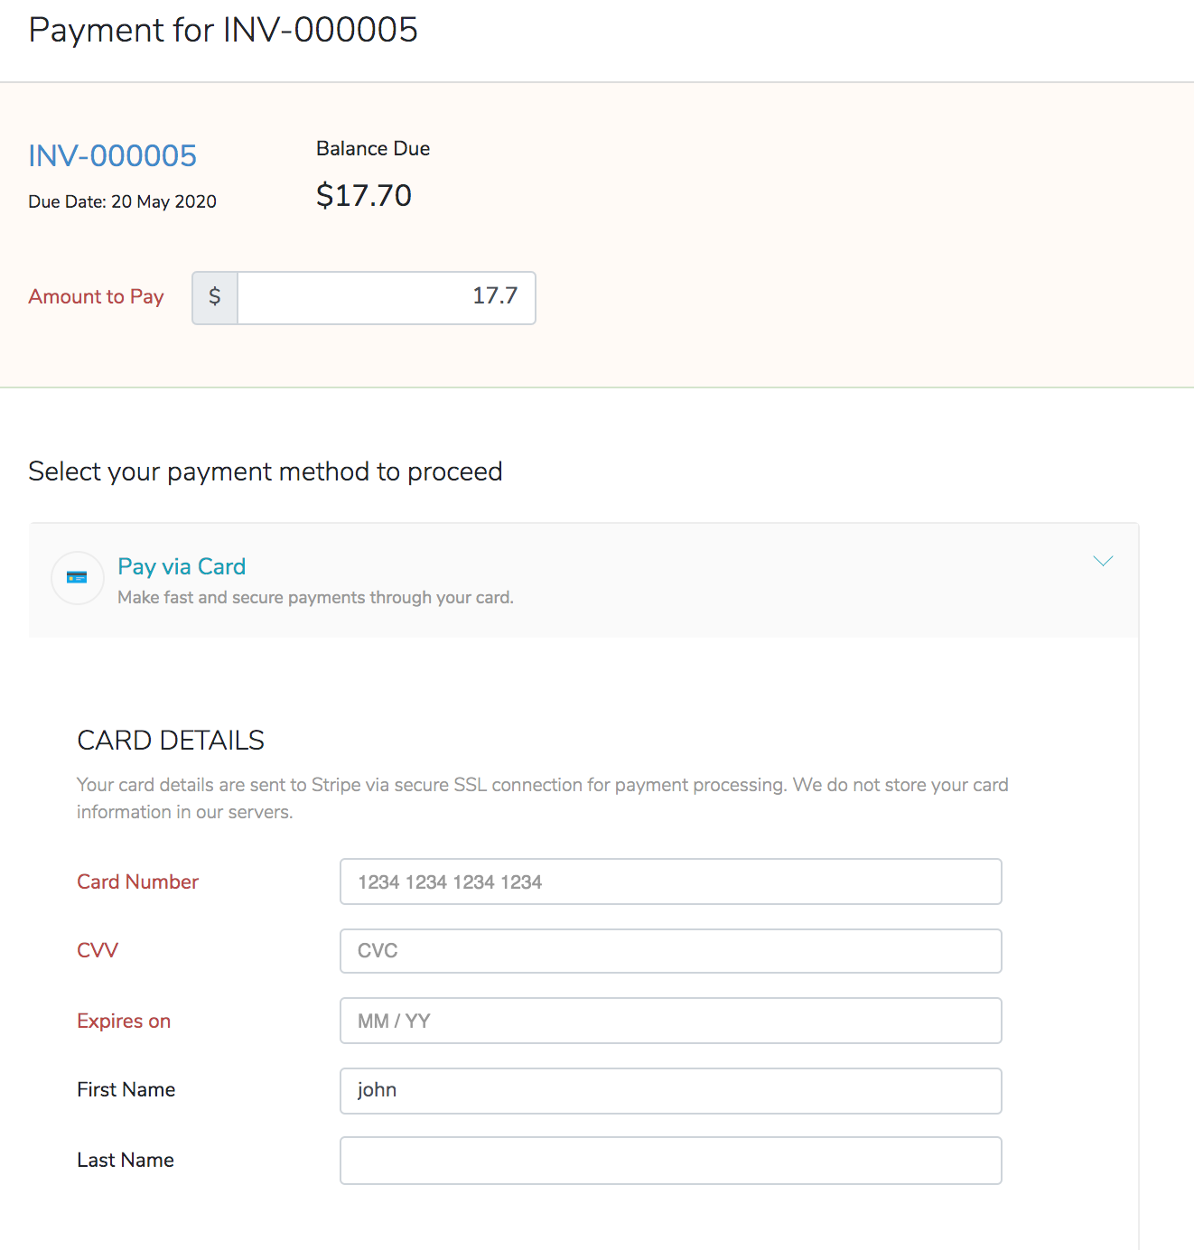Click the CVV entry box
Screen dimensions: 1194x1250
pyautogui.click(x=669, y=950)
